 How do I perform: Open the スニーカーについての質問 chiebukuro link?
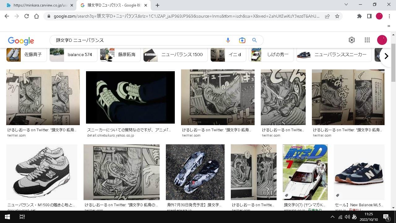point(129,130)
